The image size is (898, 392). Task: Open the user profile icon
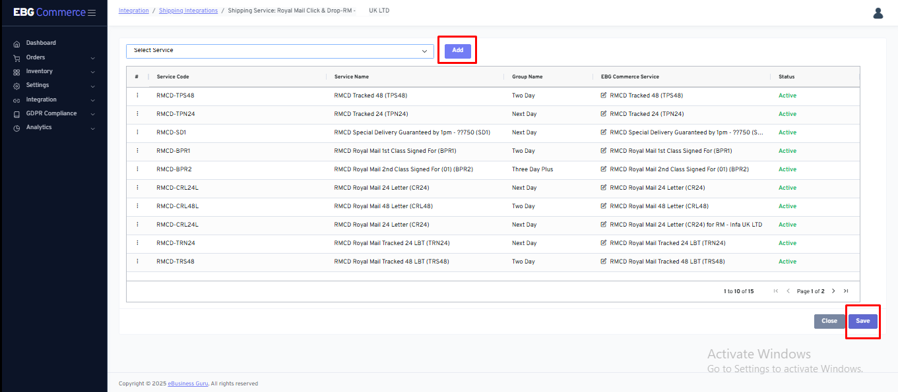tap(878, 13)
